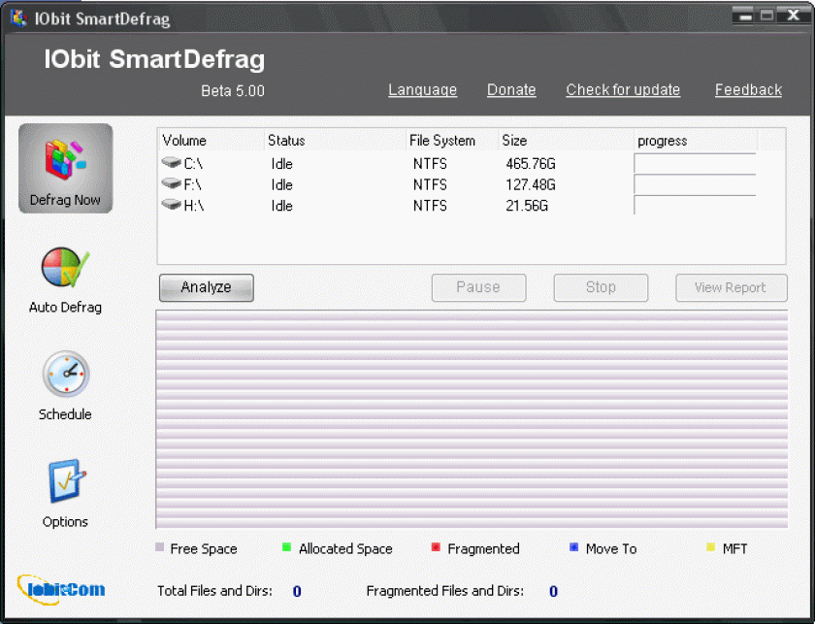The image size is (815, 624).
Task: Minimize the IObit SmartDefrag window
Action: [x=745, y=16]
